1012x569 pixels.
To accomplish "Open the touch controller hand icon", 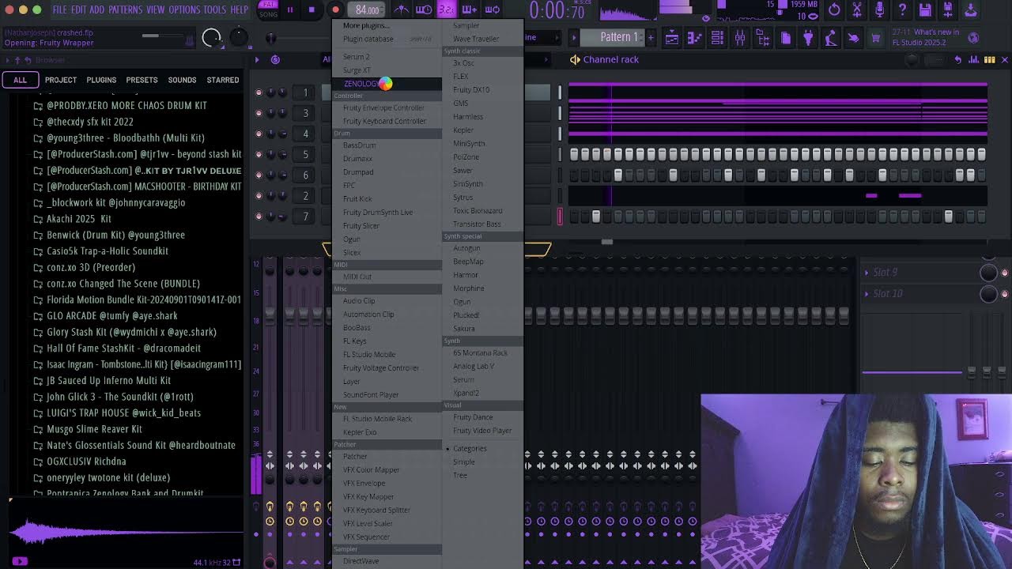I will [x=853, y=38].
